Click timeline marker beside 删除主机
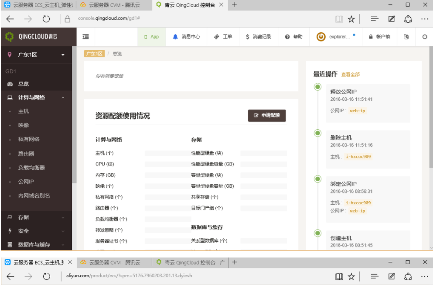 [317, 133]
